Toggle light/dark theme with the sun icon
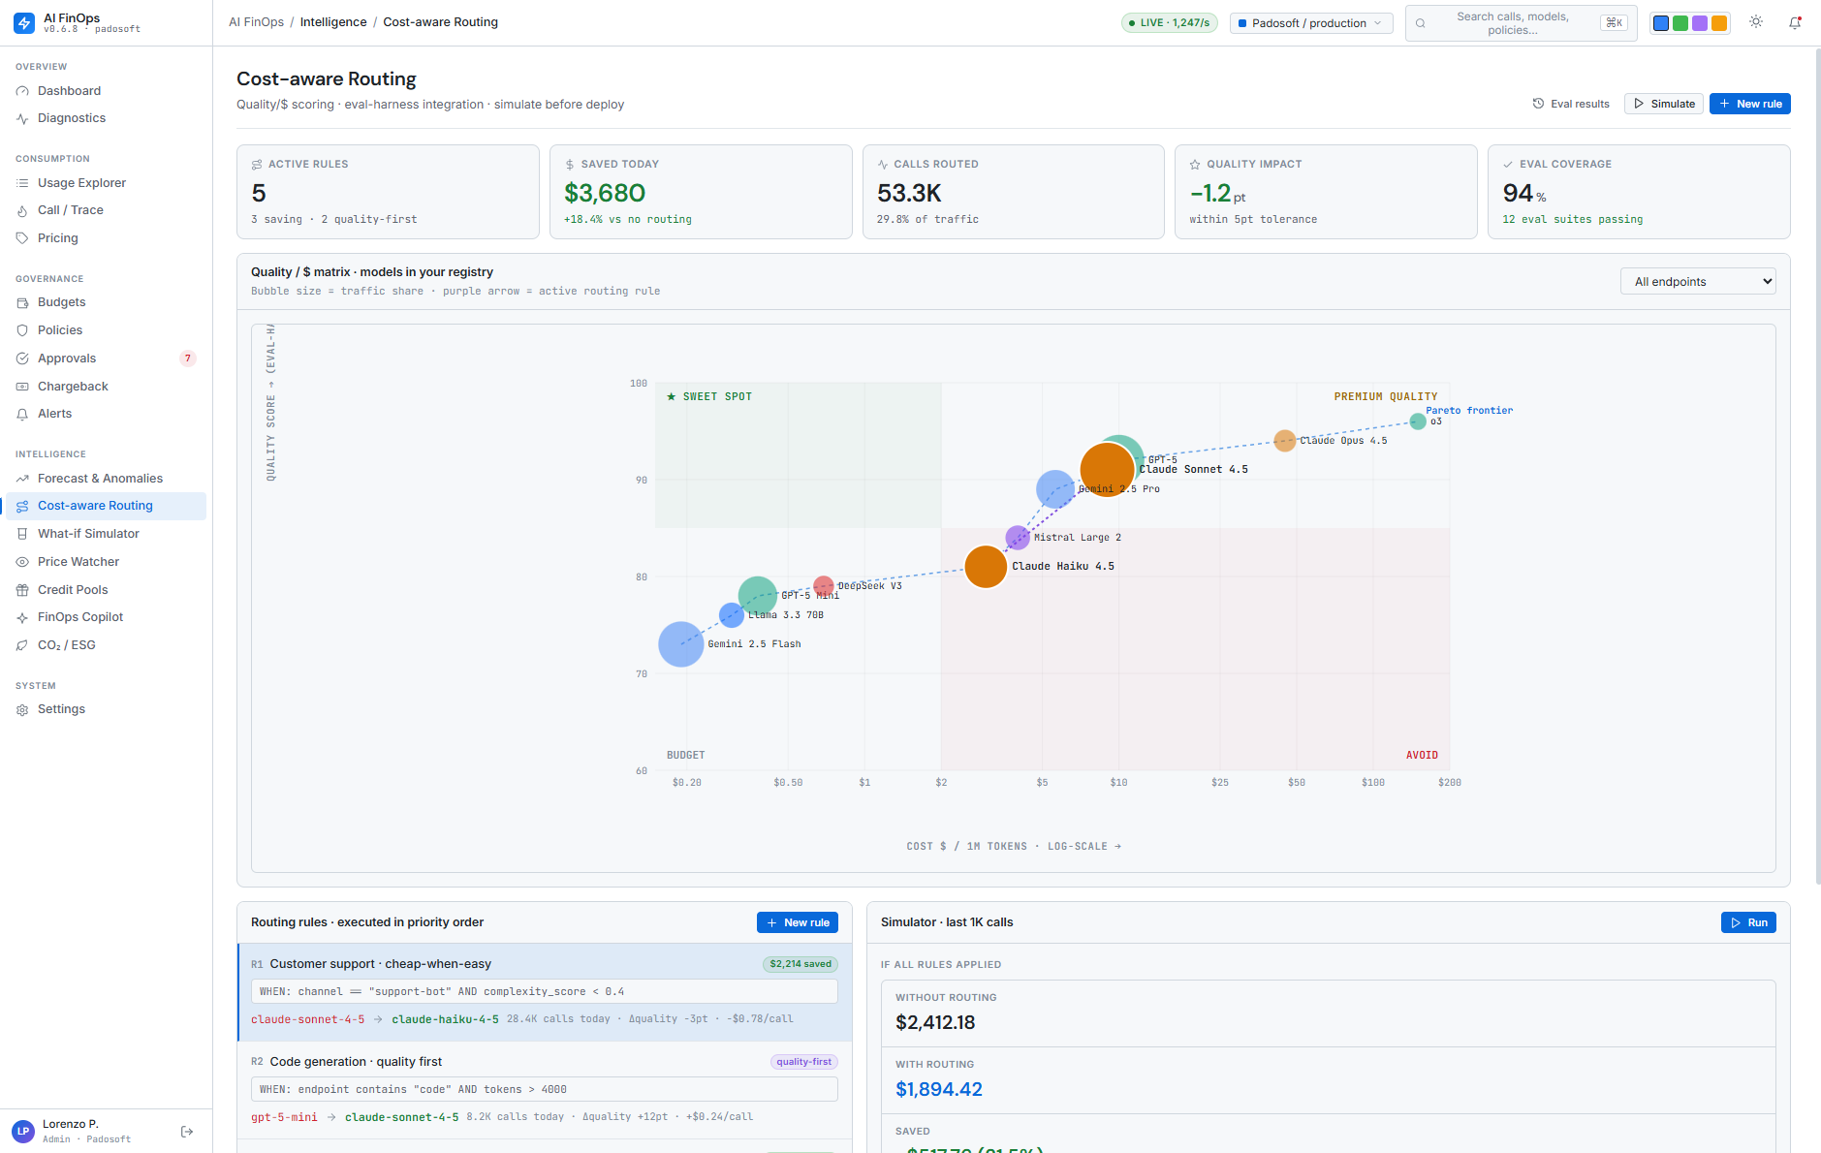The width and height of the screenshot is (1821, 1153). pyautogui.click(x=1756, y=22)
